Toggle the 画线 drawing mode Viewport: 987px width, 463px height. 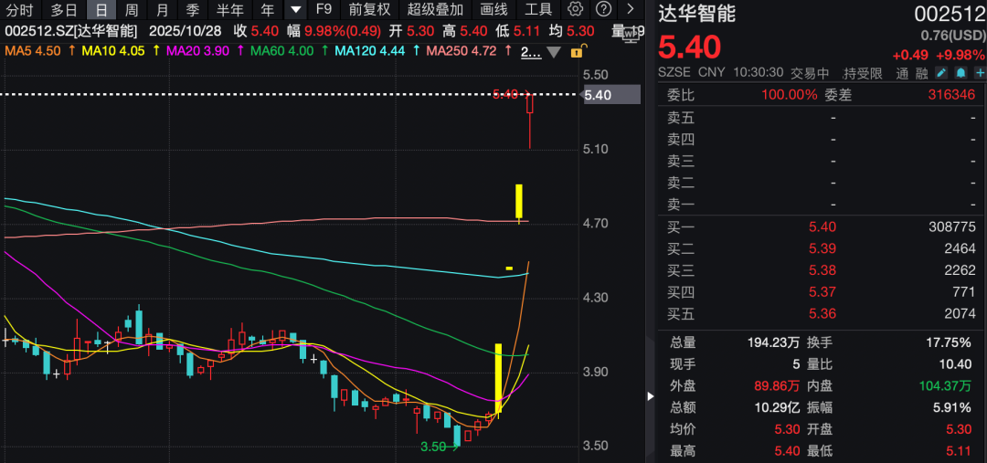coord(493,10)
